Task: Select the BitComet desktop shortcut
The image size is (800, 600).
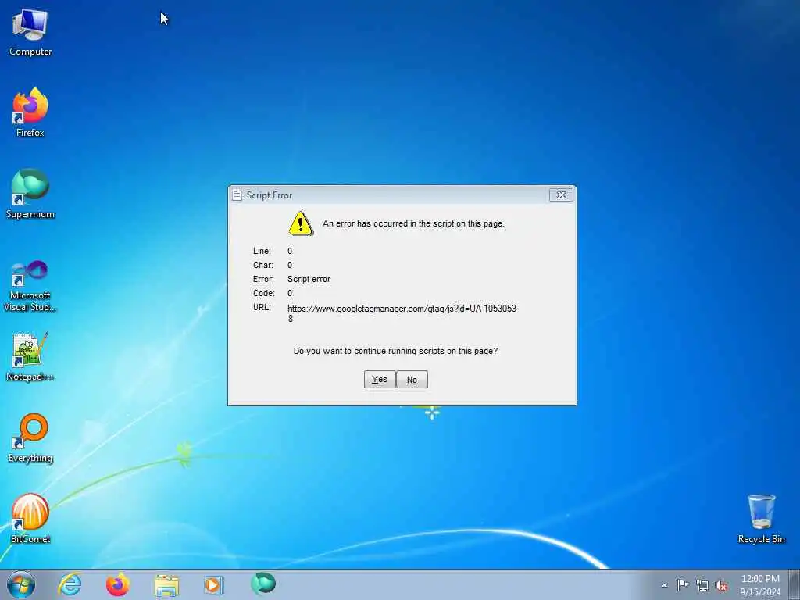Action: 30,519
